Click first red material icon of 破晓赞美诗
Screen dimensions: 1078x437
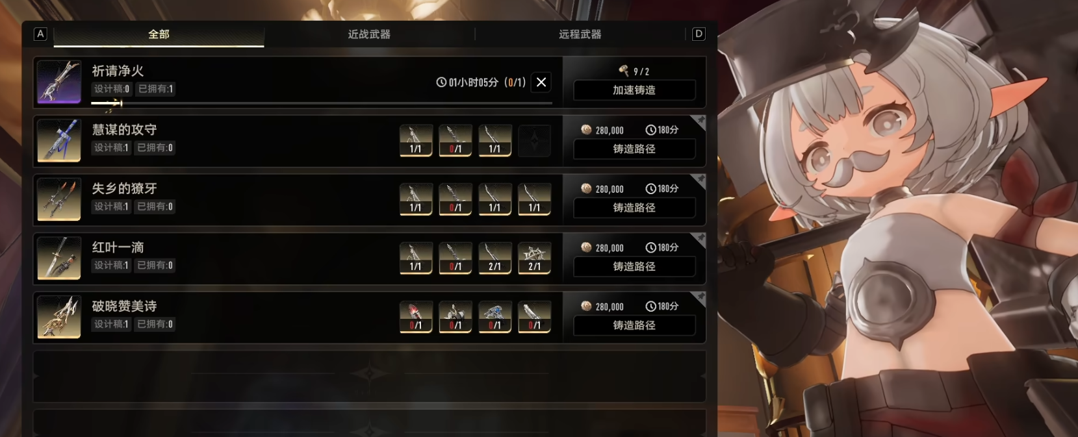[x=416, y=317]
